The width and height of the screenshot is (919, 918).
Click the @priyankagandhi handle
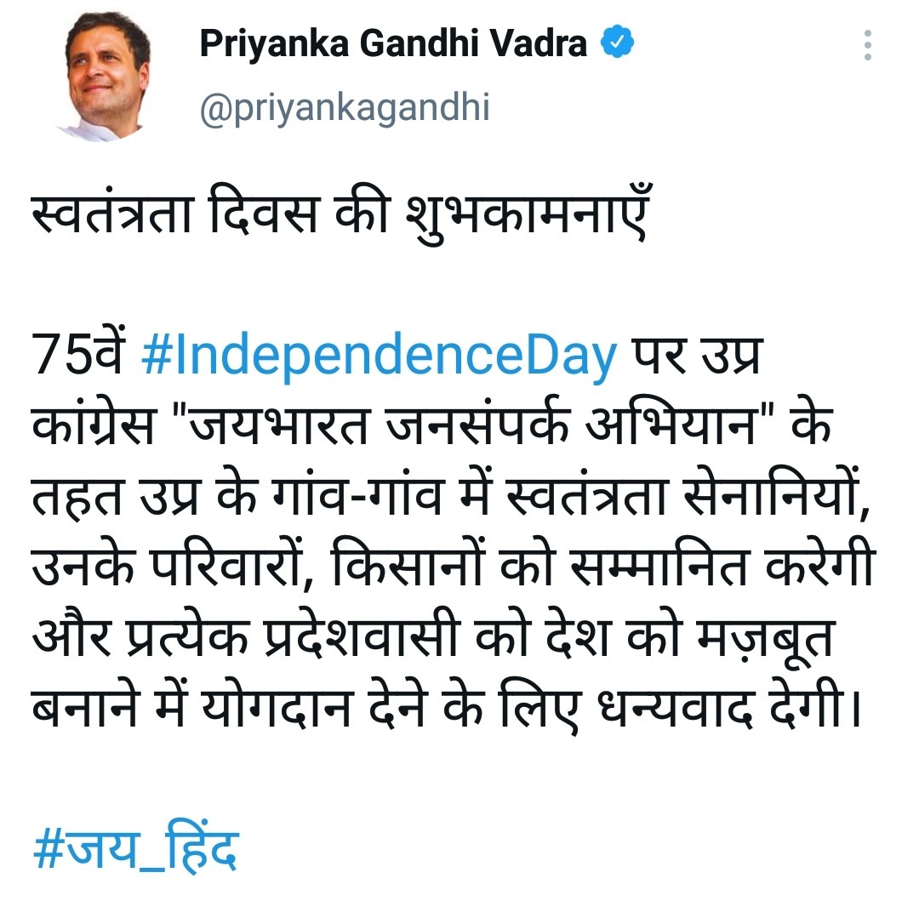coord(345,107)
